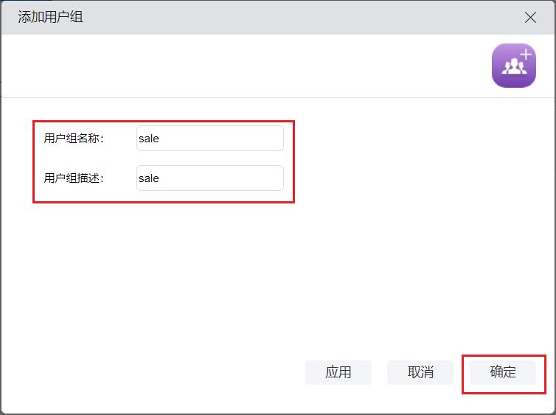This screenshot has height=415, width=556.
Task: Click the people silhouette in the purple icon
Action: (513, 69)
